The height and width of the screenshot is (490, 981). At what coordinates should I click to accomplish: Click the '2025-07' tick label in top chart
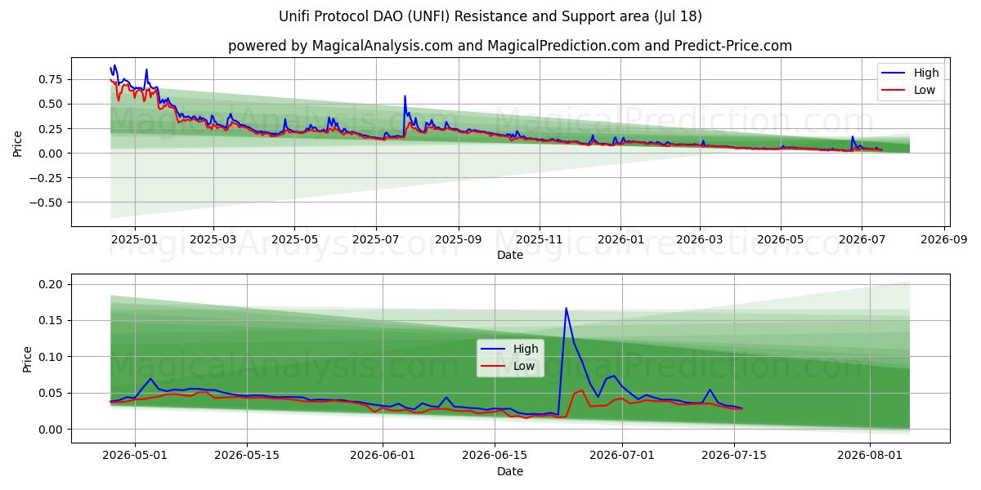point(375,240)
